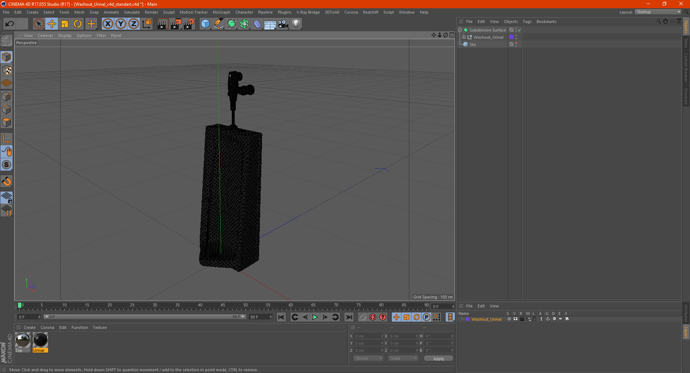
Task: Activate the Rotate tool in top toolbar
Action: click(78, 24)
